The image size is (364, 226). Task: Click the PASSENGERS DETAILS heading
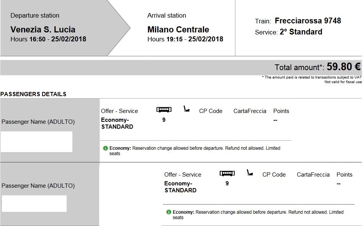33,94
